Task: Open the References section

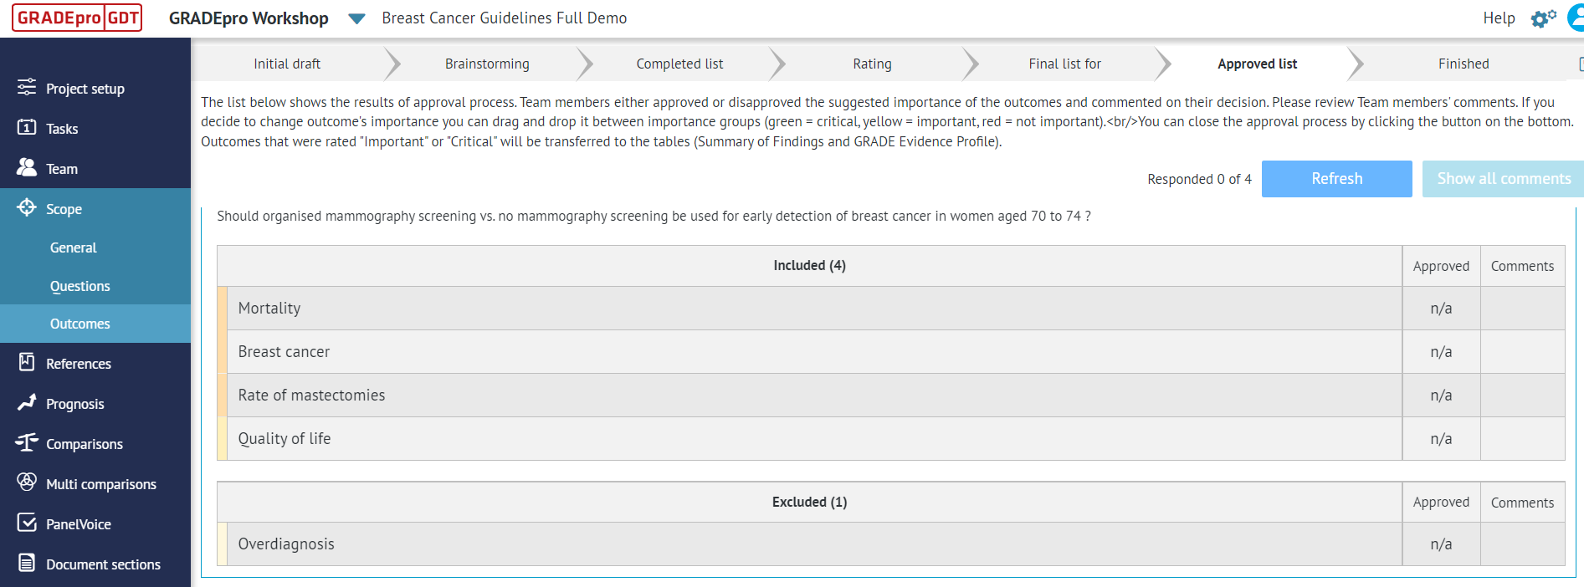Action: [x=79, y=363]
